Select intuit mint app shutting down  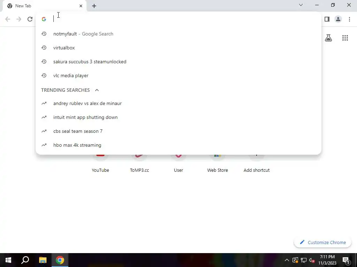(178, 117)
